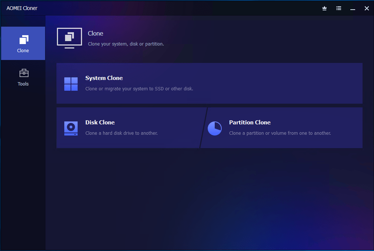Select the System Clone title
This screenshot has width=374, height=251.
tap(104, 78)
